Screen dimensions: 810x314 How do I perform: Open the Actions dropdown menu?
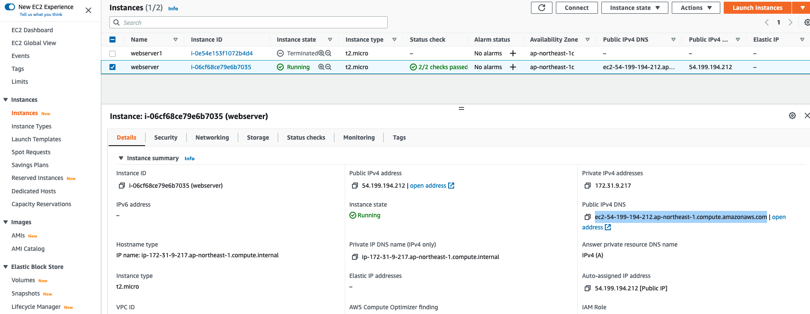696,8
